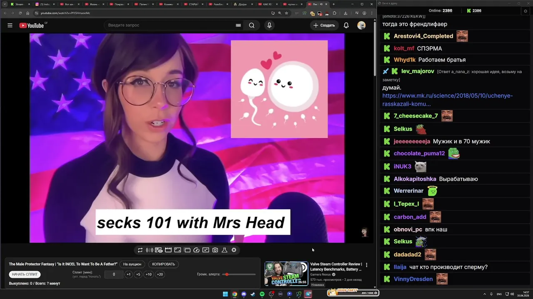The image size is (533, 299).
Task: Click the flask experiments icon
Action: coord(224,250)
